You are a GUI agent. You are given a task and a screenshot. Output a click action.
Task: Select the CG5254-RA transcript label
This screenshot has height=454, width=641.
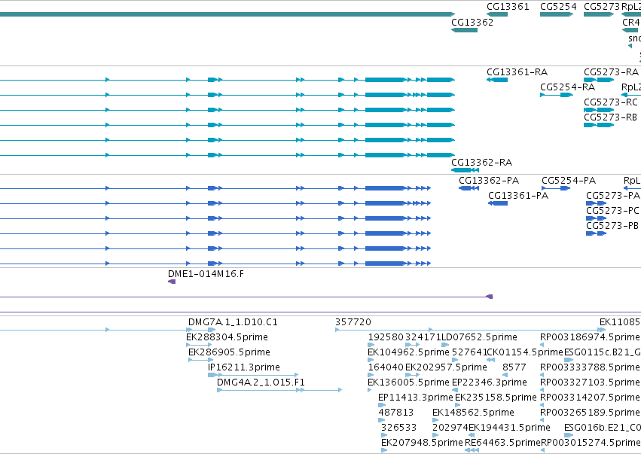[x=567, y=87]
